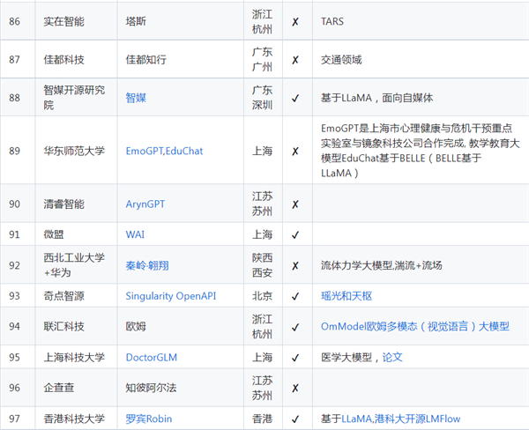Open the 秦岭·翱翔 link
This screenshot has height=430, width=529.
pyautogui.click(x=147, y=265)
